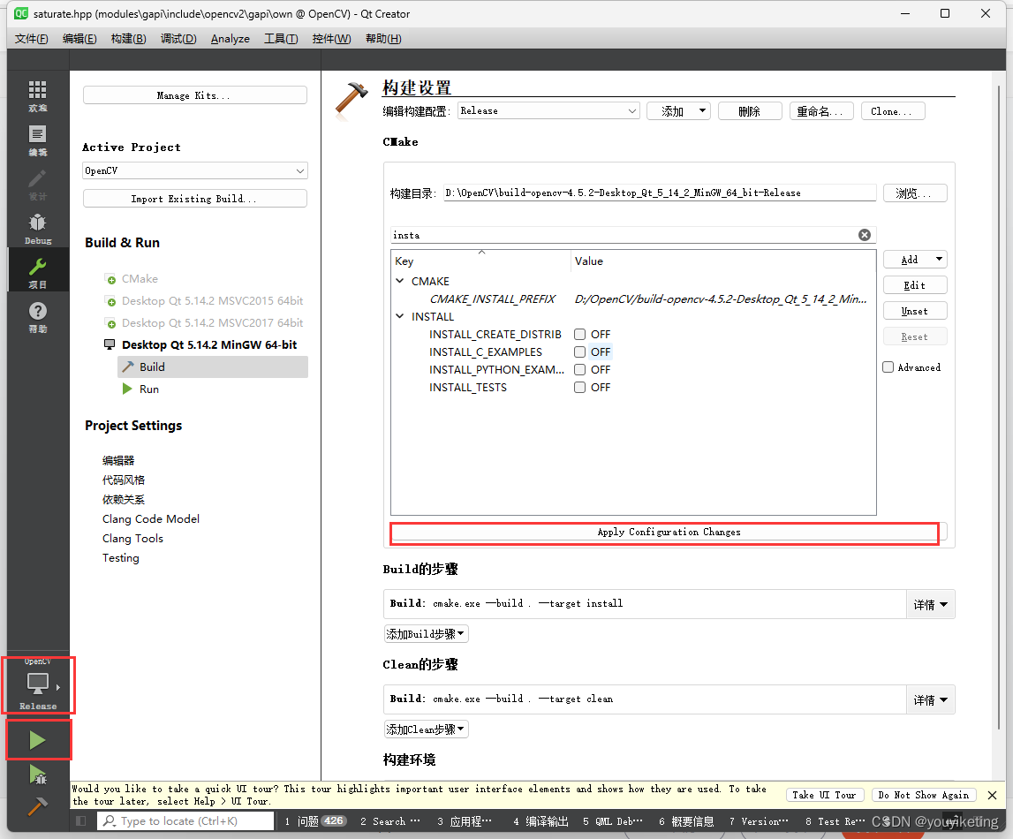The image size is (1013, 839).
Task: Open the 编译输出 compile output pane
Action: click(541, 821)
